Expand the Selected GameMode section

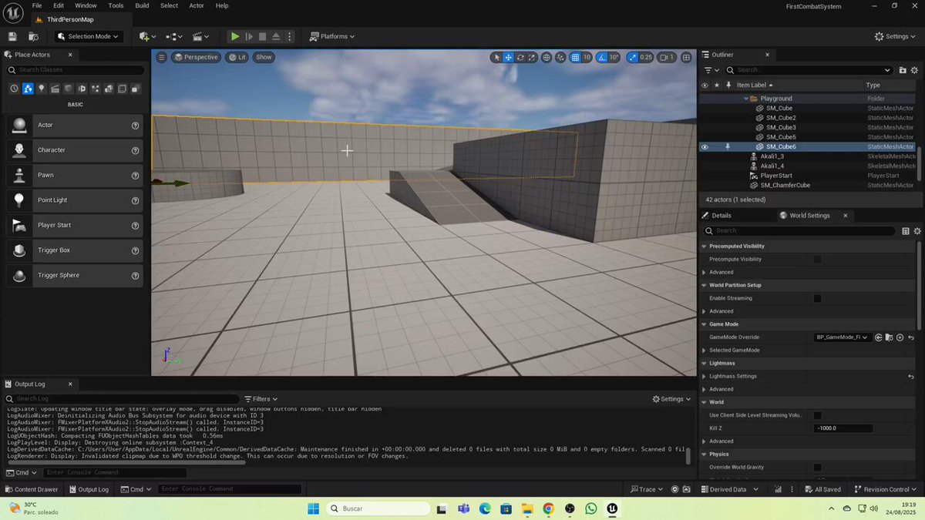coord(704,351)
